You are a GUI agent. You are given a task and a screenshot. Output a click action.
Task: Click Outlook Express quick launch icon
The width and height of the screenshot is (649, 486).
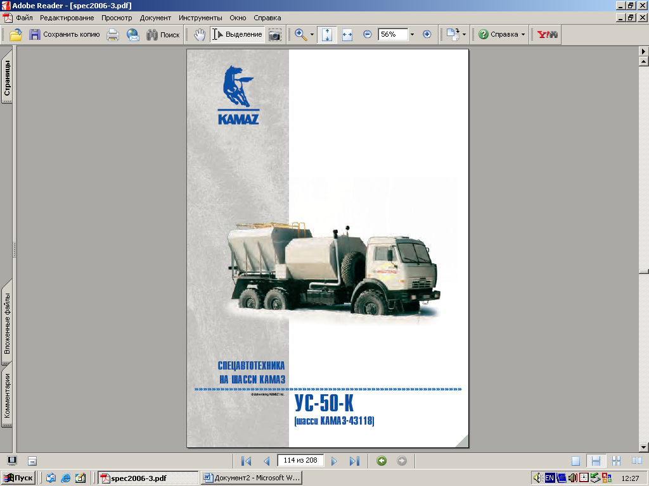tap(51, 478)
